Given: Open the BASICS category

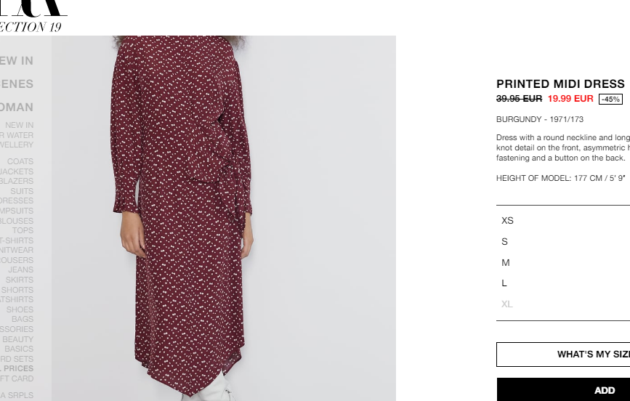Looking at the screenshot, I should click(19, 349).
